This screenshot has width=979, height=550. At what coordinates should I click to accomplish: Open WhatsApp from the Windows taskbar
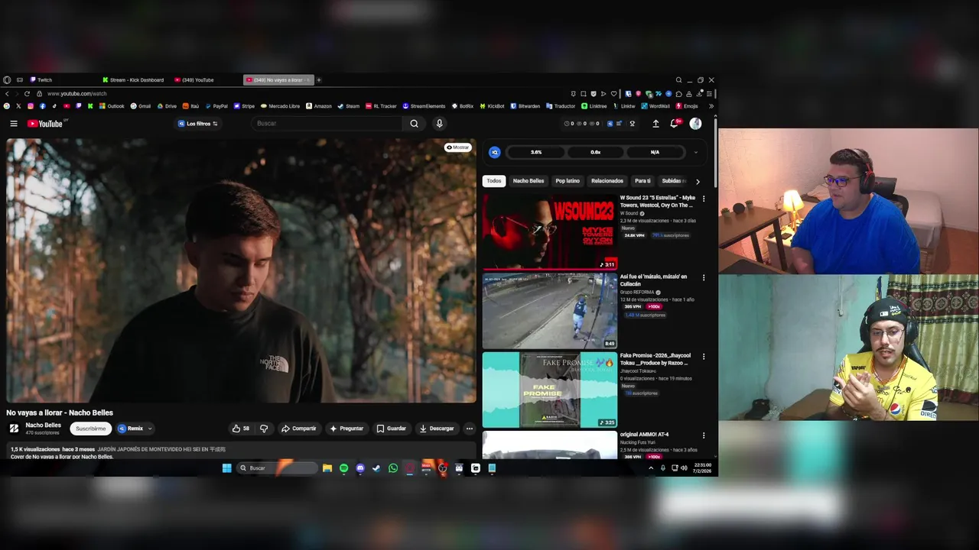click(393, 468)
